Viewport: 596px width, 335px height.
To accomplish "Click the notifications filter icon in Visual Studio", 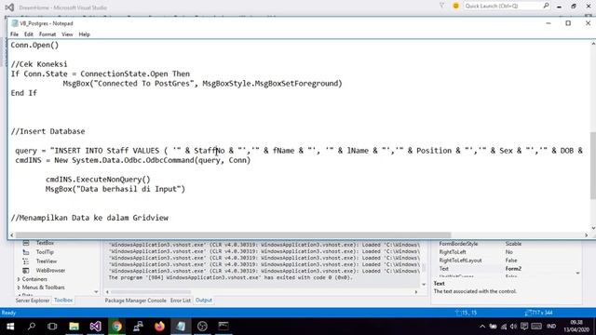I will tap(441, 6).
